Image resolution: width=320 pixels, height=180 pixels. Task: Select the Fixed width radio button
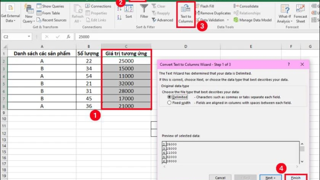point(170,103)
